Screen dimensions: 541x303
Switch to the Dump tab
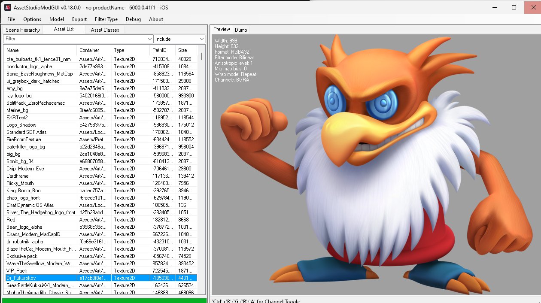coord(241,30)
